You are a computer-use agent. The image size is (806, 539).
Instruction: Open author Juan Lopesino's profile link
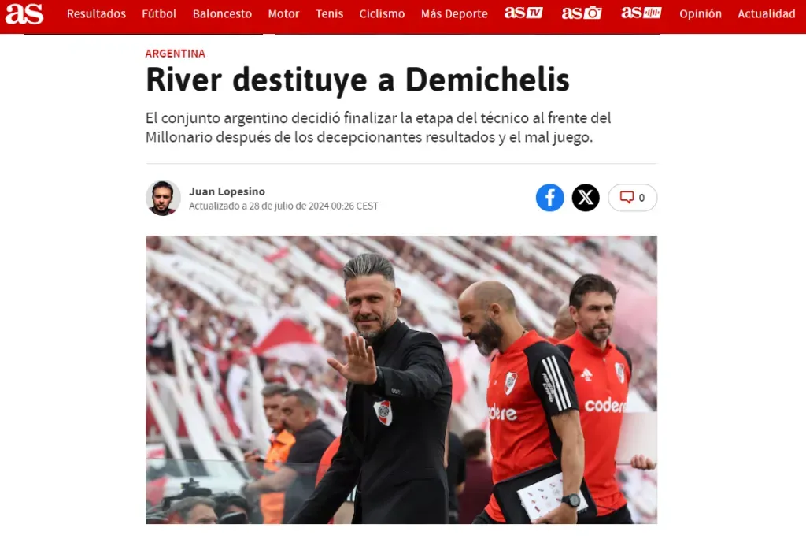(x=227, y=191)
